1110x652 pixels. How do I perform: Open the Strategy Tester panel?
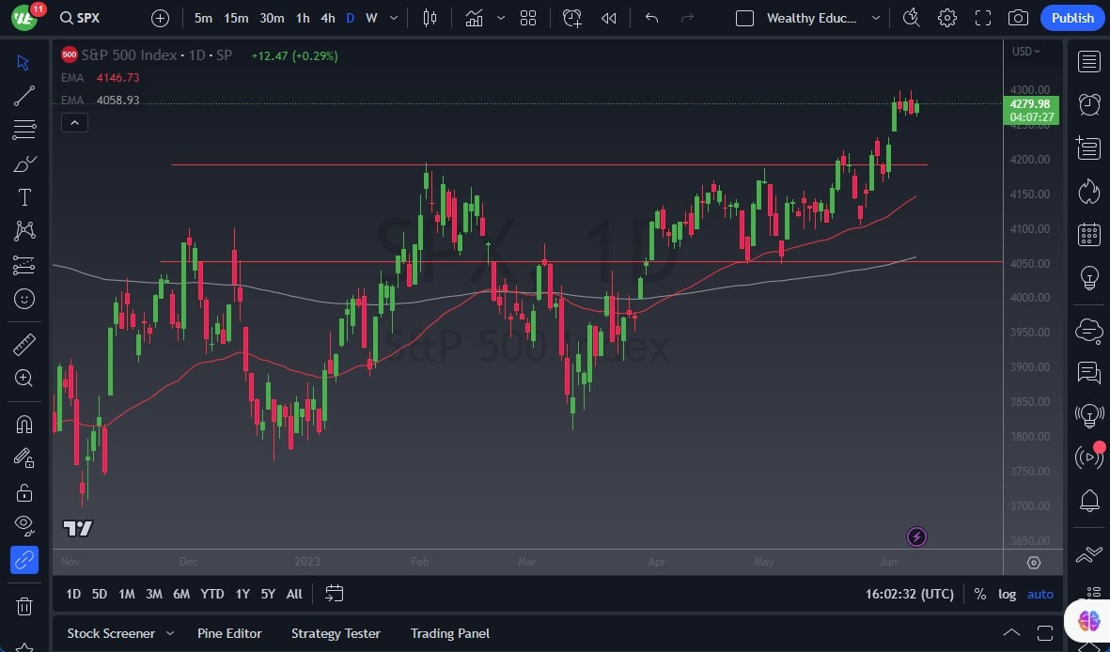(x=336, y=633)
